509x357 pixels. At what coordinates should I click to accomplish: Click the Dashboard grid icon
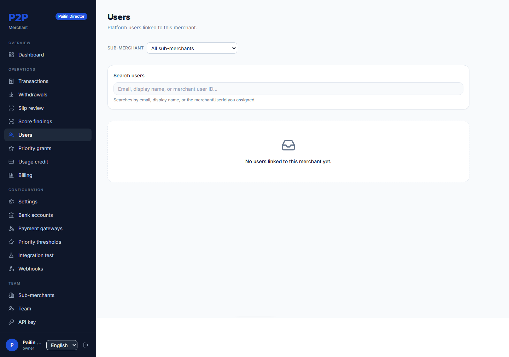[11, 55]
